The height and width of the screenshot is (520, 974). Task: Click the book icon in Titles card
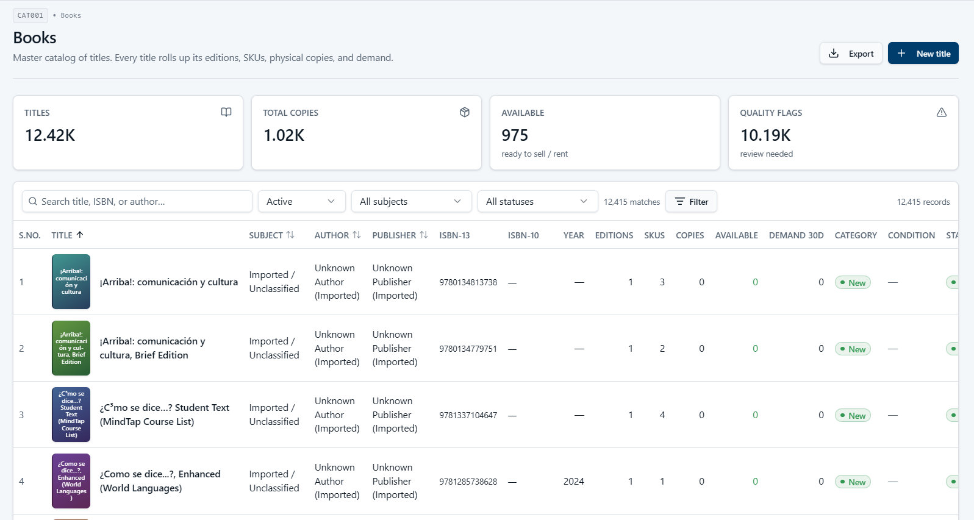click(x=226, y=112)
